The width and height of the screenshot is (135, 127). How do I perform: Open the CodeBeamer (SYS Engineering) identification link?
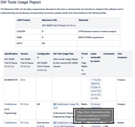pos(11,104)
